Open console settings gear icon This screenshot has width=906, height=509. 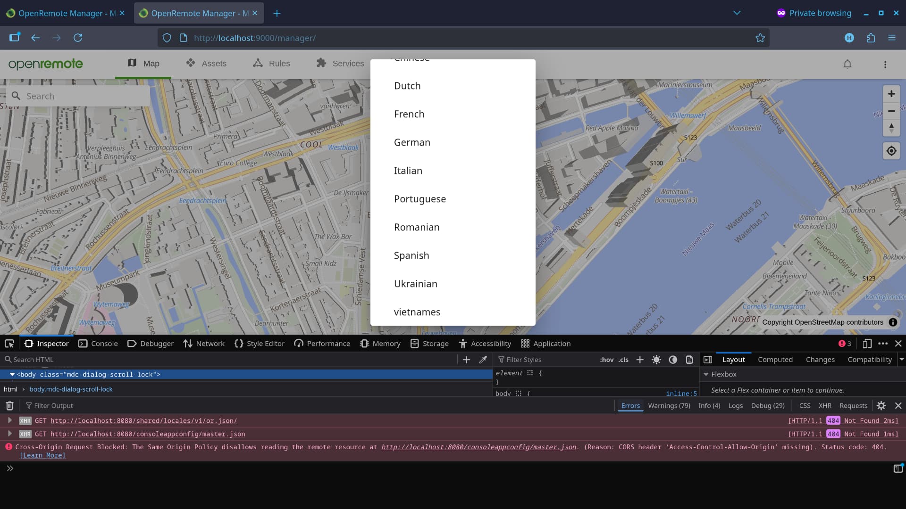pyautogui.click(x=881, y=406)
